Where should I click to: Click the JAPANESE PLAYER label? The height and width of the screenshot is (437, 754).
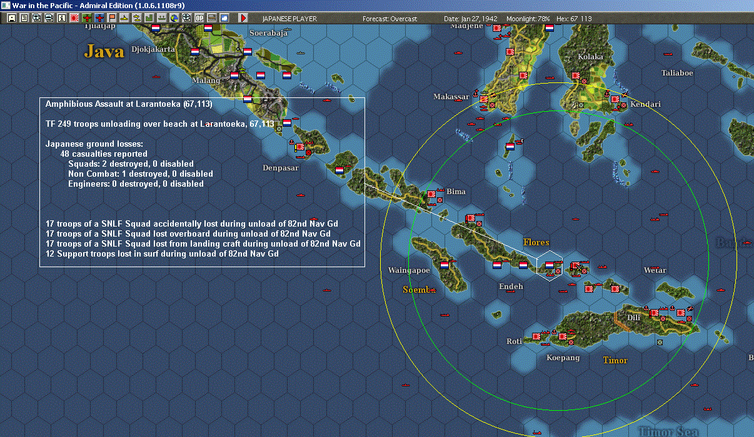click(x=289, y=19)
